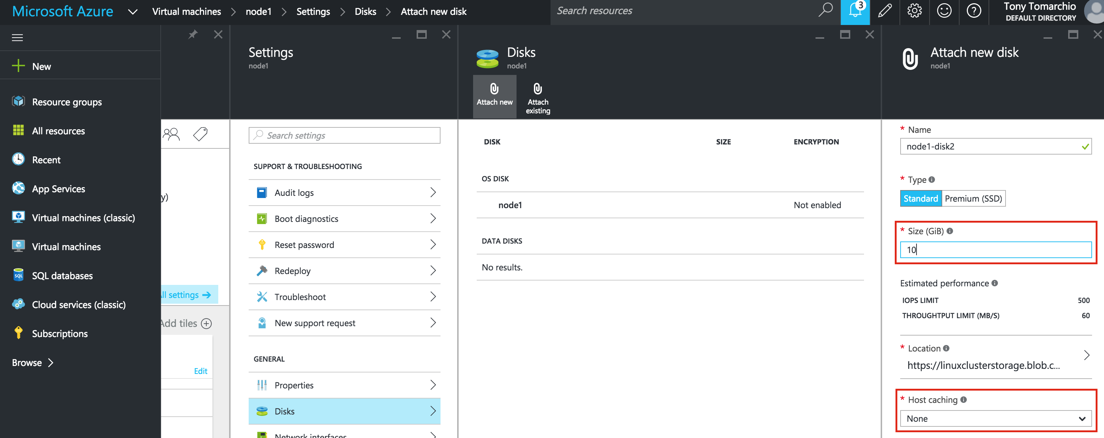Open the help question mark icon
This screenshot has height=438, width=1104.
(974, 11)
